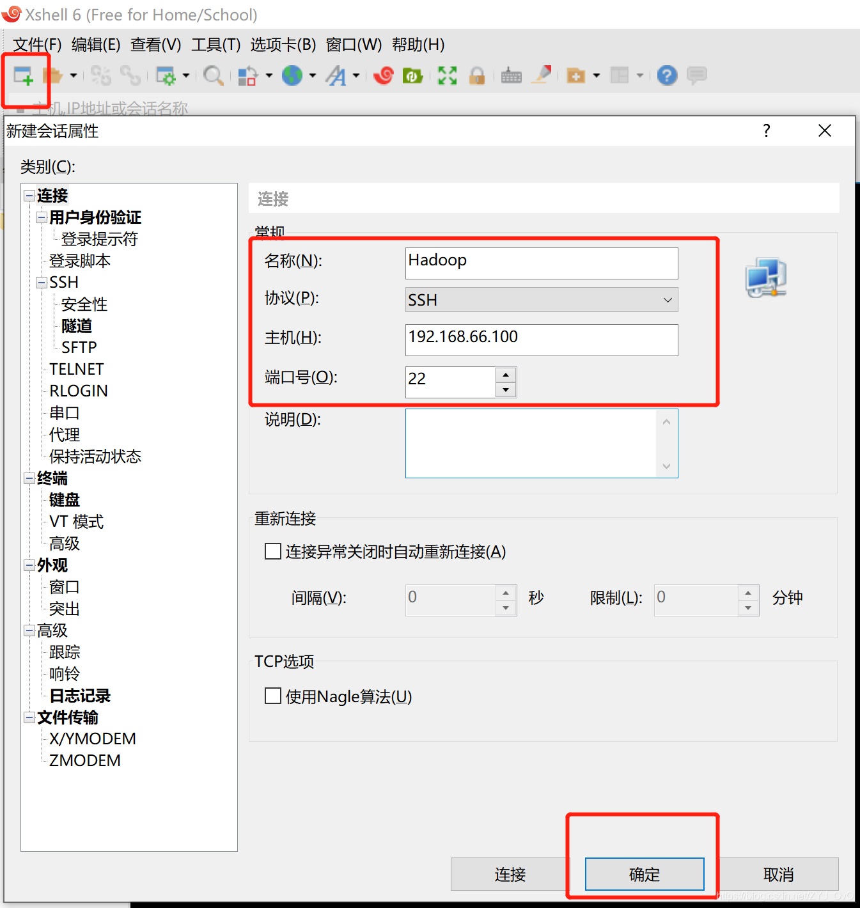Click the globe encoding icon
860x908 pixels.
292,75
